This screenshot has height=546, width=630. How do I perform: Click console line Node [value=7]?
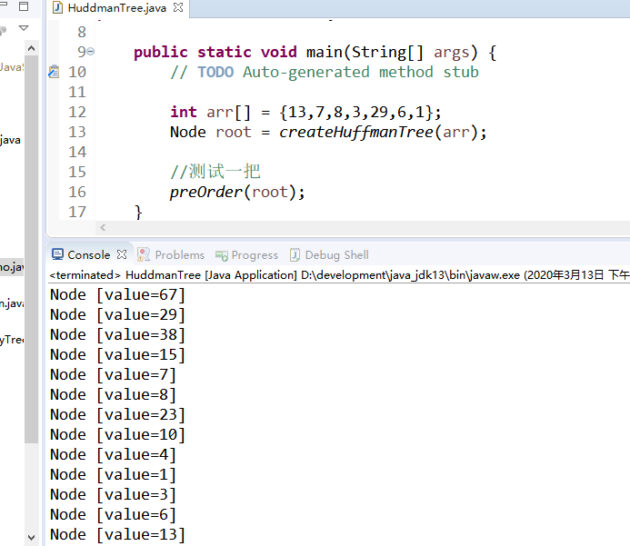pos(113,375)
